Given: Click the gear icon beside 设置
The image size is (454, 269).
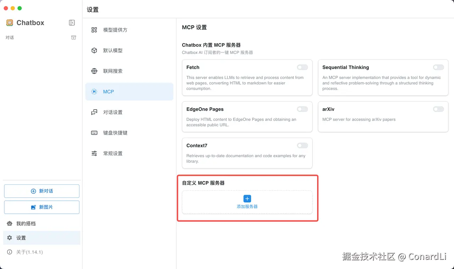Looking at the screenshot, I should [x=10, y=238].
